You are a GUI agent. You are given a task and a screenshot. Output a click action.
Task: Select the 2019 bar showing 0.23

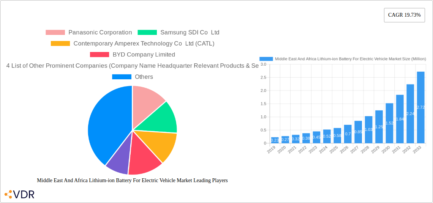coord(275,140)
